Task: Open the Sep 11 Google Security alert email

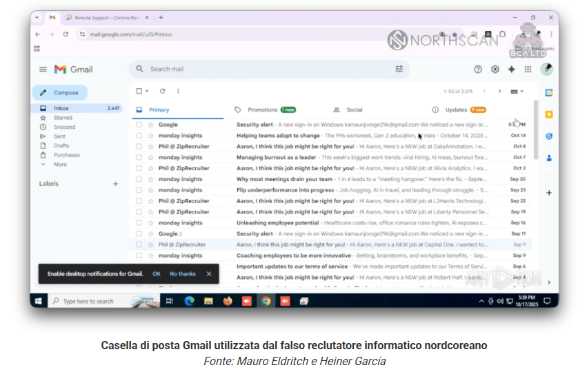Action: [330, 233]
